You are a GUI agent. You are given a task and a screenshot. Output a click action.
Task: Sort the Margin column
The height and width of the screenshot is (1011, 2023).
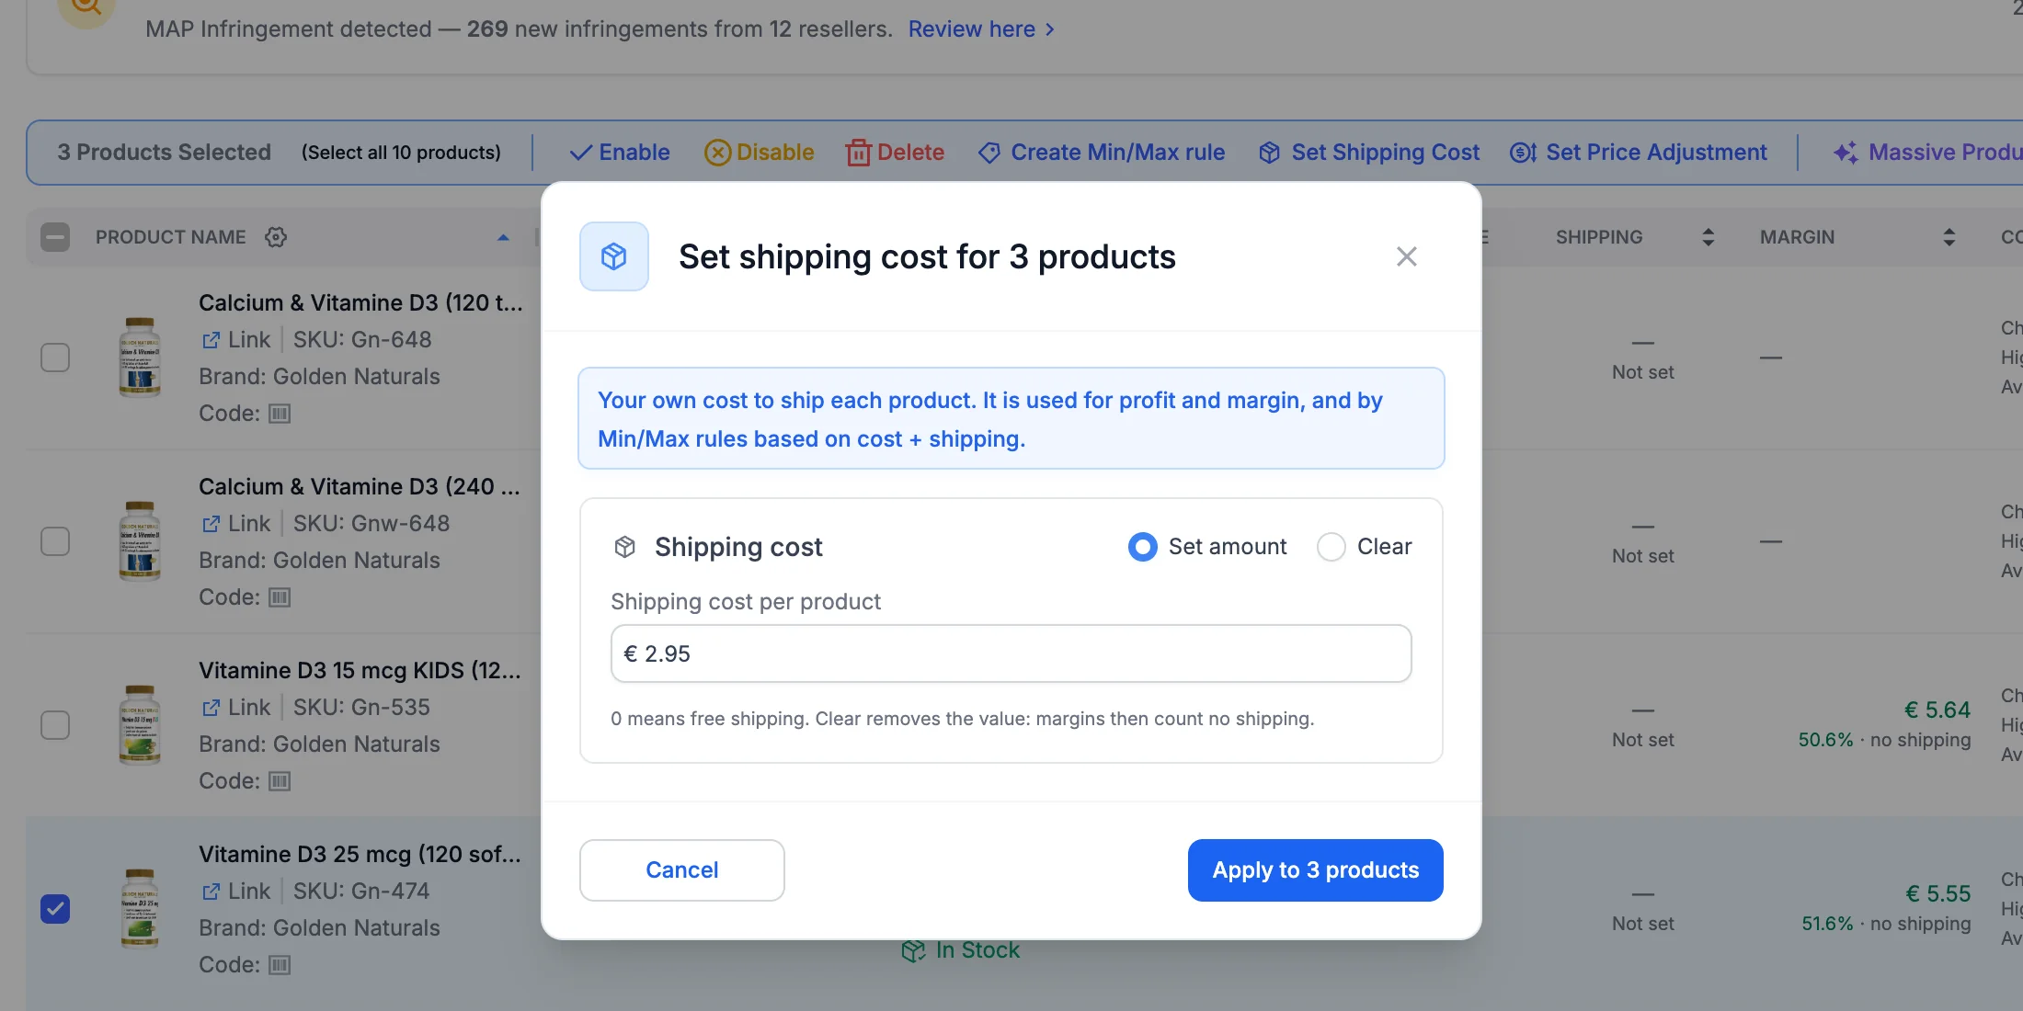1949,237
